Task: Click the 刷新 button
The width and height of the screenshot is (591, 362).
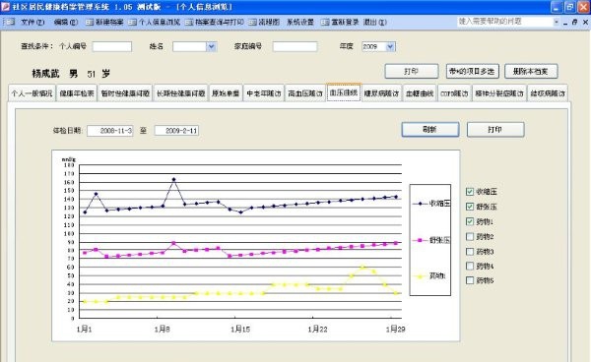Action: pos(430,130)
